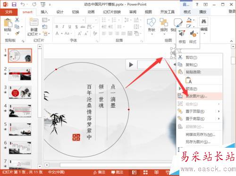236x176 pixels.
Task: Expand the 粘贴 paste dropdown arrow
Action: pos(8,34)
